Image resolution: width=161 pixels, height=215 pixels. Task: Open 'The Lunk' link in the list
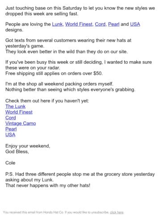(15, 107)
